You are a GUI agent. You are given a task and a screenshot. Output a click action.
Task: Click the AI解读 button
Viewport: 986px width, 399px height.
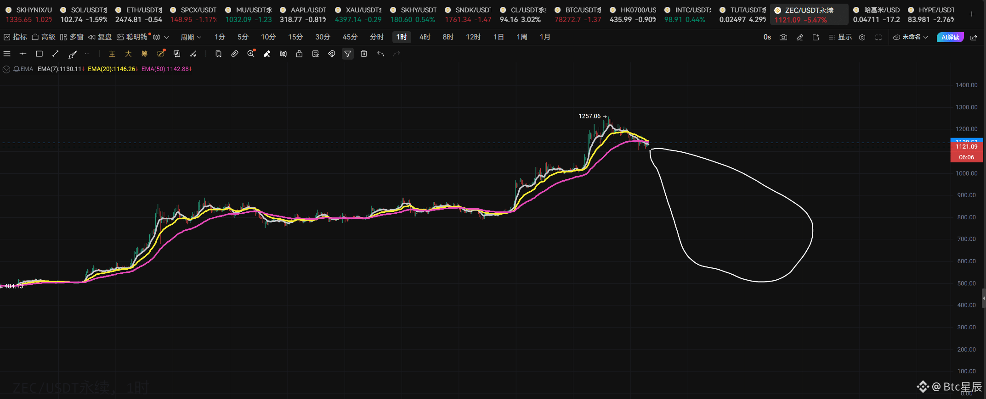click(950, 37)
